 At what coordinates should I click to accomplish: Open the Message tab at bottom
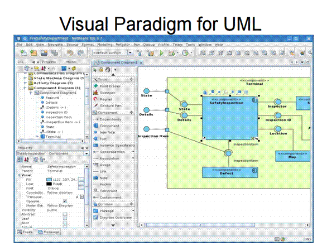(49, 232)
